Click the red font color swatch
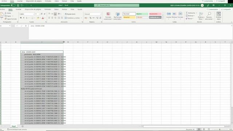Screen dimensions: 233x131 pyautogui.click(x=43, y=18)
